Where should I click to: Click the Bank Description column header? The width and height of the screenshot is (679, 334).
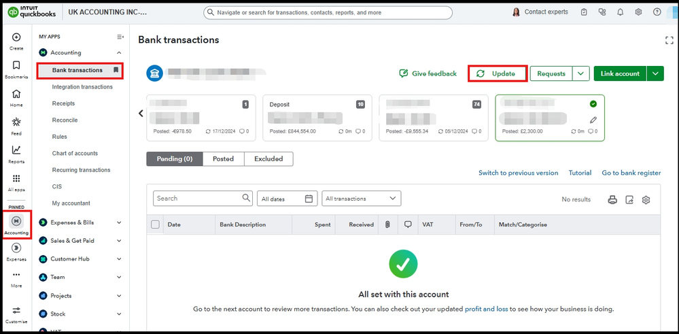pyautogui.click(x=243, y=224)
